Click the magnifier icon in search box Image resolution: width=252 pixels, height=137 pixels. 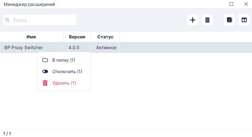7,20
